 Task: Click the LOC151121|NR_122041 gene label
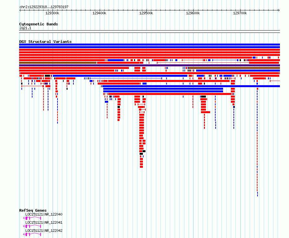click(44, 222)
